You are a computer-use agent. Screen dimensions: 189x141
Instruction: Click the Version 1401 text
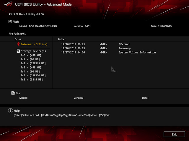click(x=82, y=26)
